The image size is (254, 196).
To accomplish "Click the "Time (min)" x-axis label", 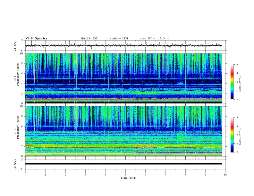I will click(x=128, y=178).
